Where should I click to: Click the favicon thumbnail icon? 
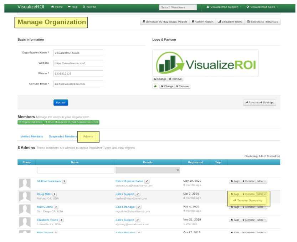(x=155, y=86)
